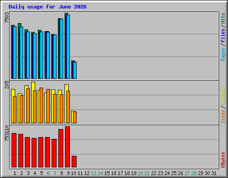Click the day 9 red KBytes bar
The image size is (228, 178).
point(67,147)
